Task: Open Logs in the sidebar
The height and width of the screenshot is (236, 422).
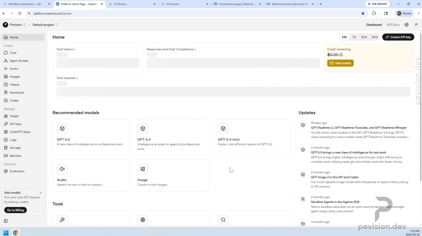Action: pos(23,140)
